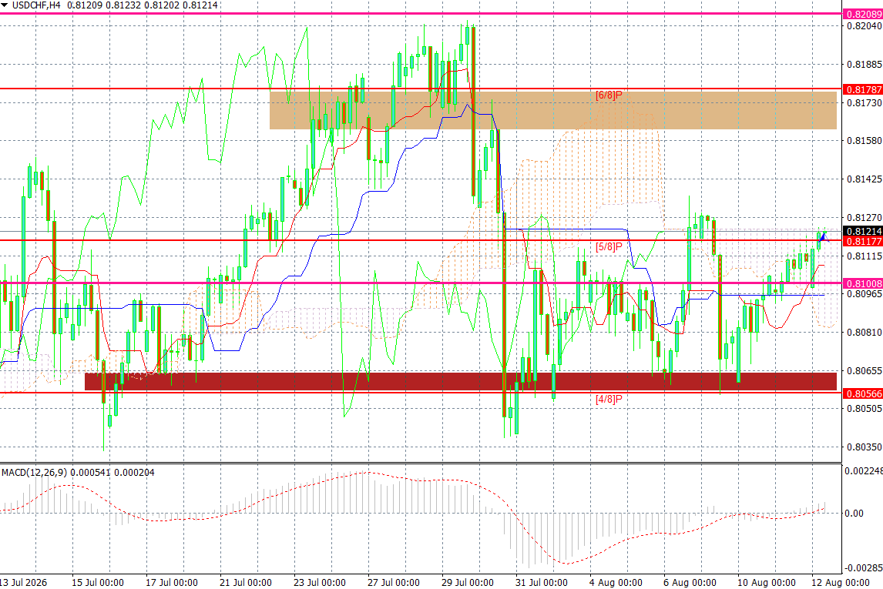This screenshot has height=589, width=883.
Task: Click the 0.80350 price scale value
Action: [865, 447]
